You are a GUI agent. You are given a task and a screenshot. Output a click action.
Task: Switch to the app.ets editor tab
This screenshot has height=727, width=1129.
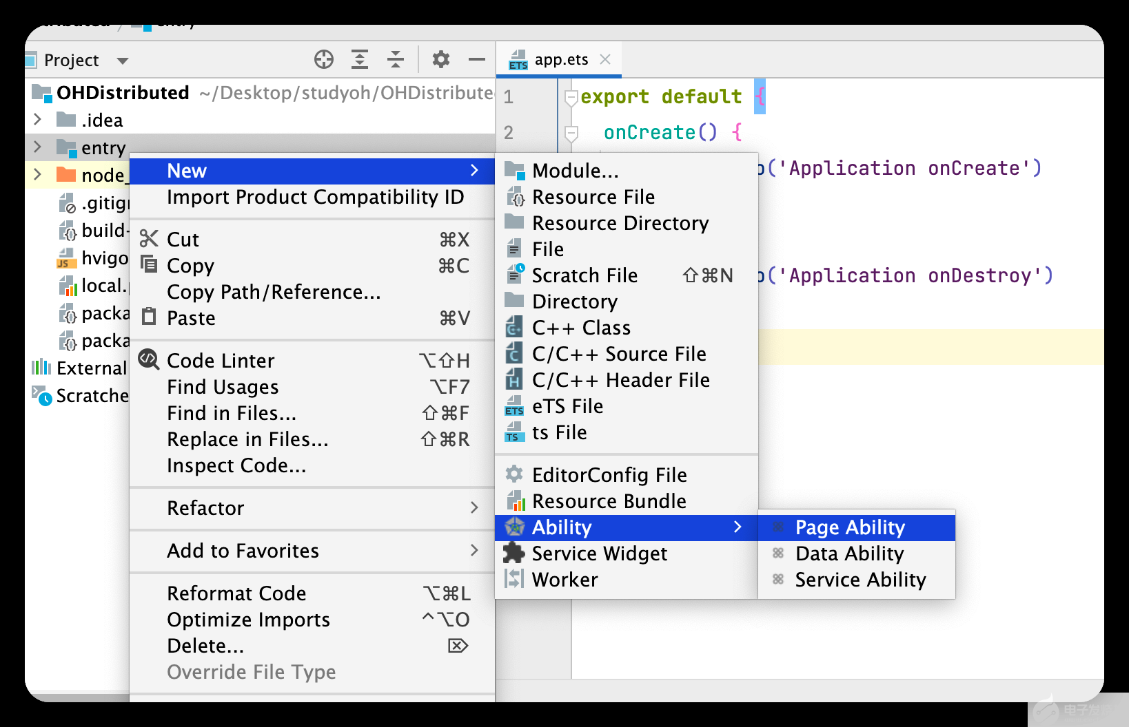560,60
